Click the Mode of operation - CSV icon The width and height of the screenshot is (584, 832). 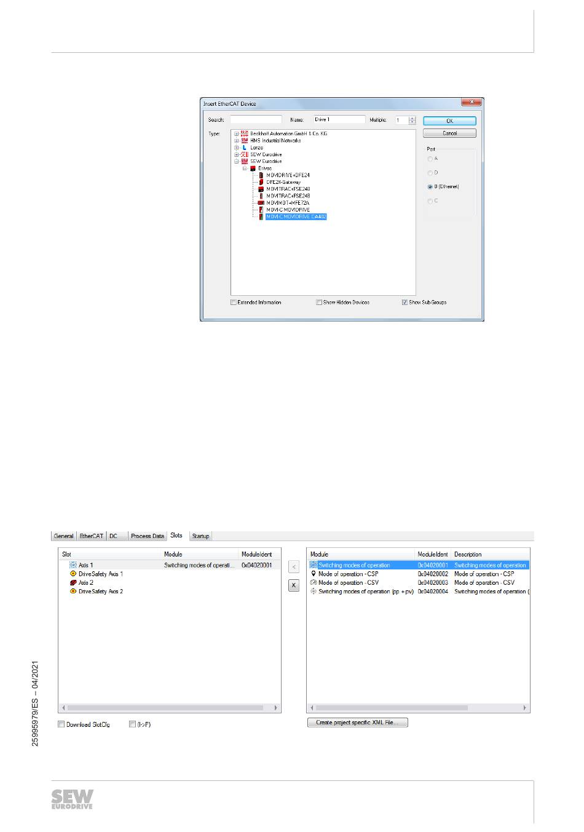pos(314,582)
